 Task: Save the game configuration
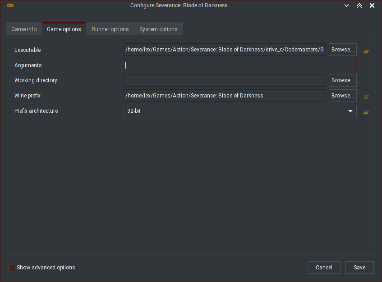tap(359, 268)
